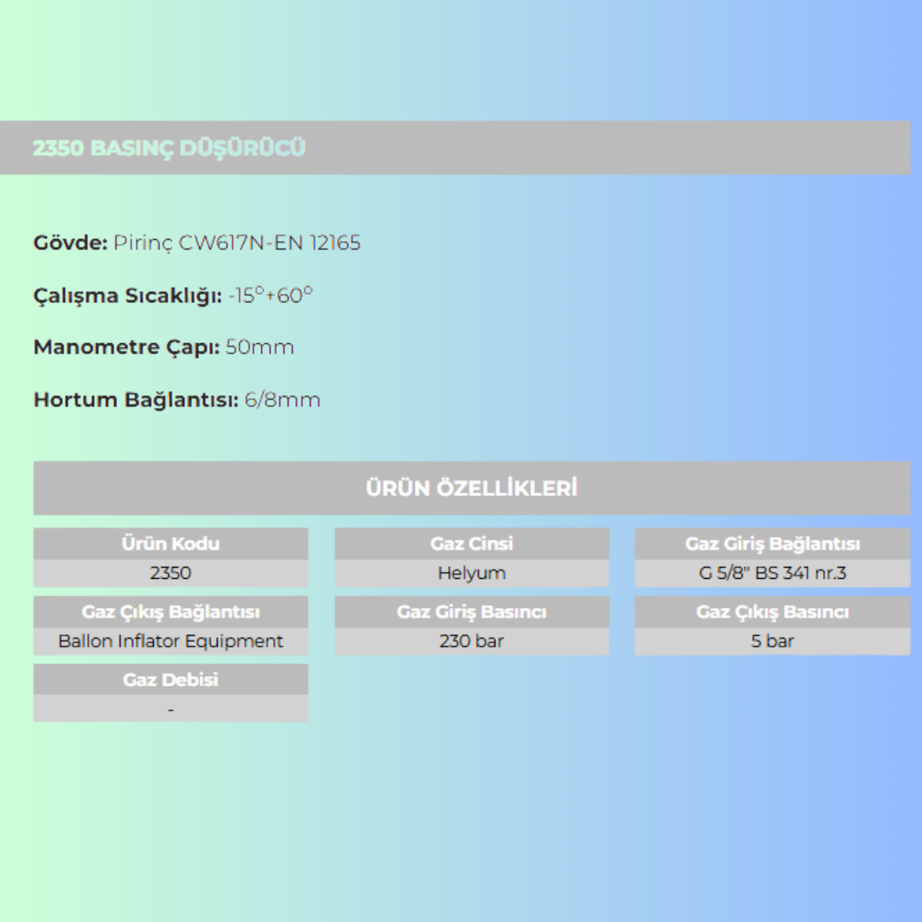The image size is (922, 922).
Task: Click the Çalışma Sıcaklığı temperature line
Action: pos(172,296)
